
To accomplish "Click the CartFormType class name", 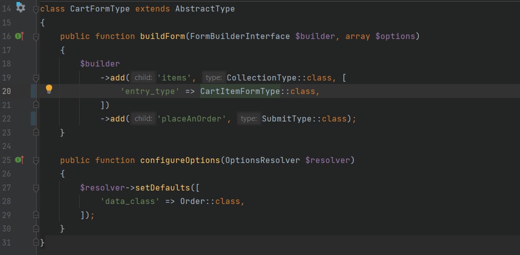I will click(100, 9).
